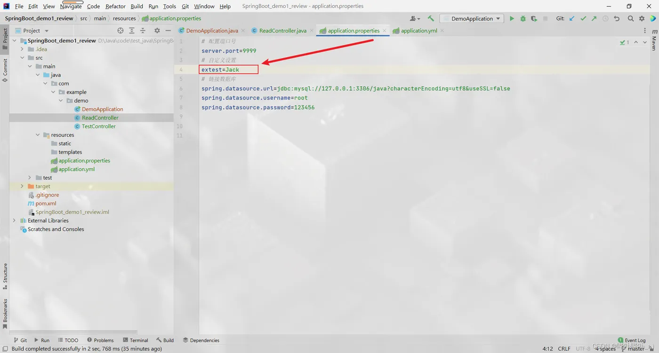Close the DemoApplication.java tab
This screenshot has height=353, width=659.
(x=243, y=31)
